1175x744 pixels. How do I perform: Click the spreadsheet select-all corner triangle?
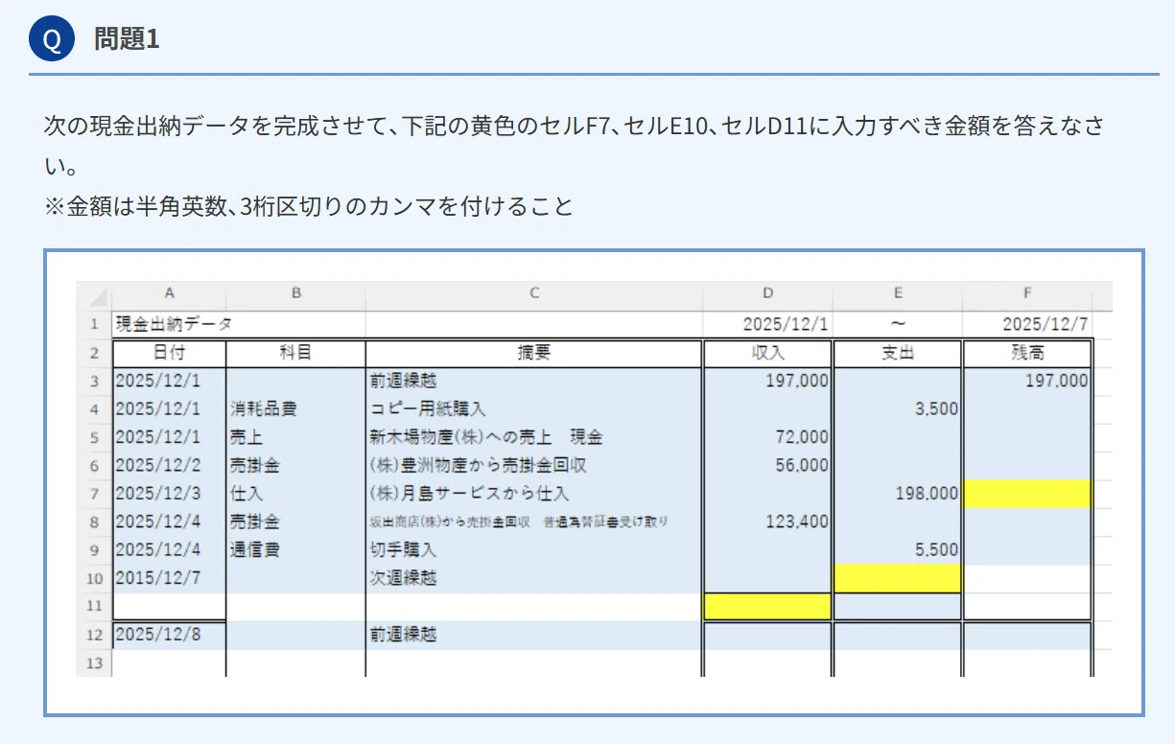pos(99,296)
